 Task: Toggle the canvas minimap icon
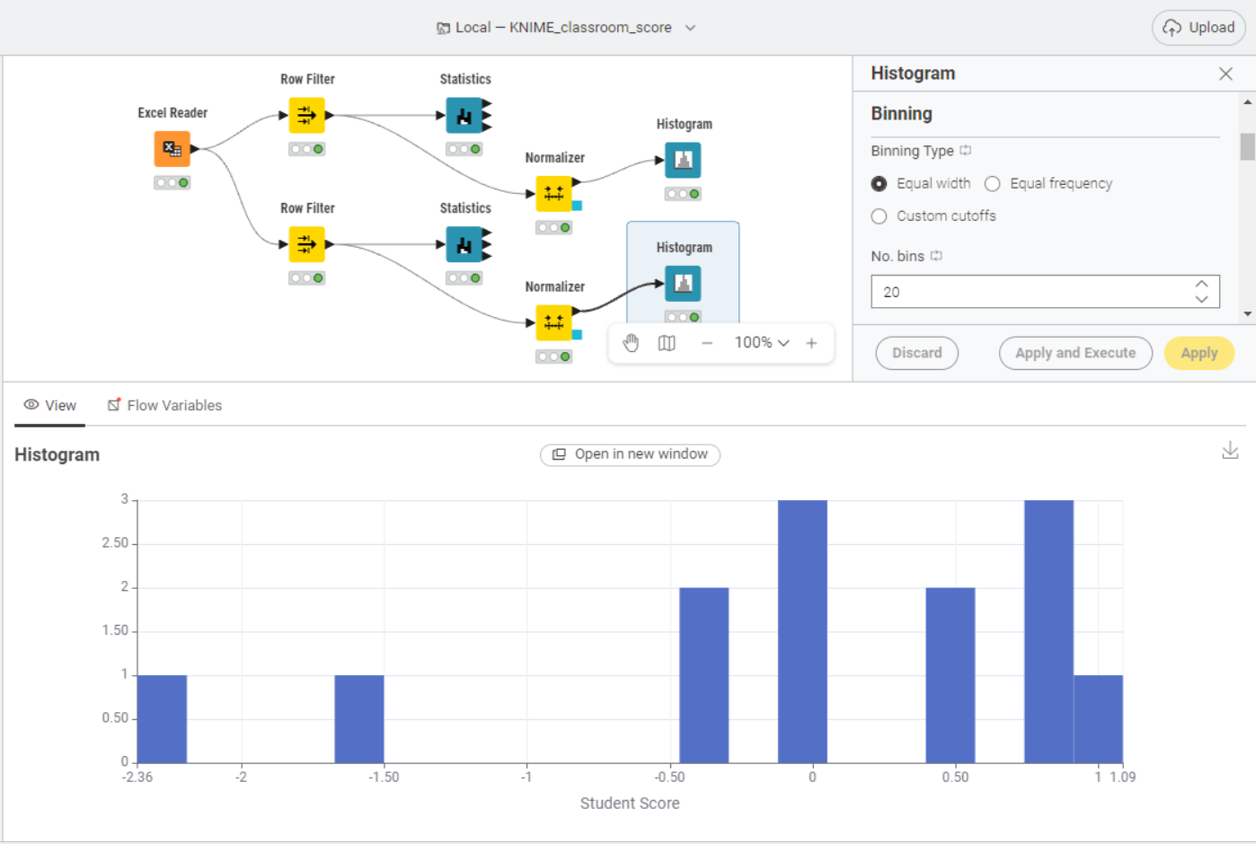click(667, 343)
